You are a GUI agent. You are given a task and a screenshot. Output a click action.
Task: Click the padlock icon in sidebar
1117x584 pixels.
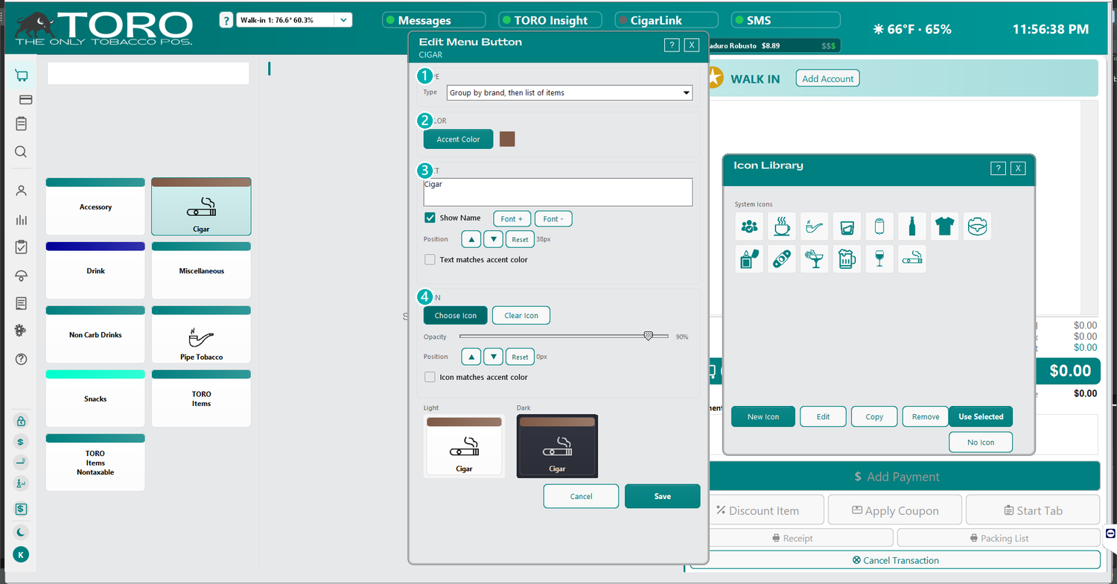(x=21, y=421)
